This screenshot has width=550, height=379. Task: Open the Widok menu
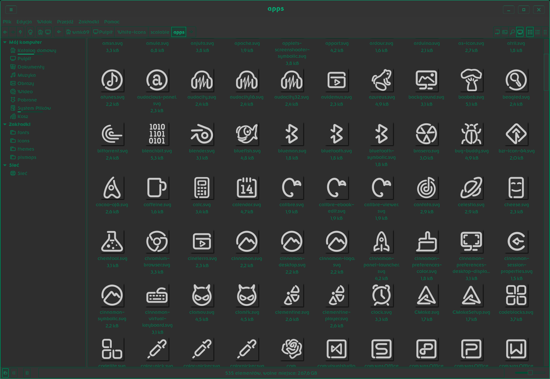[45, 22]
